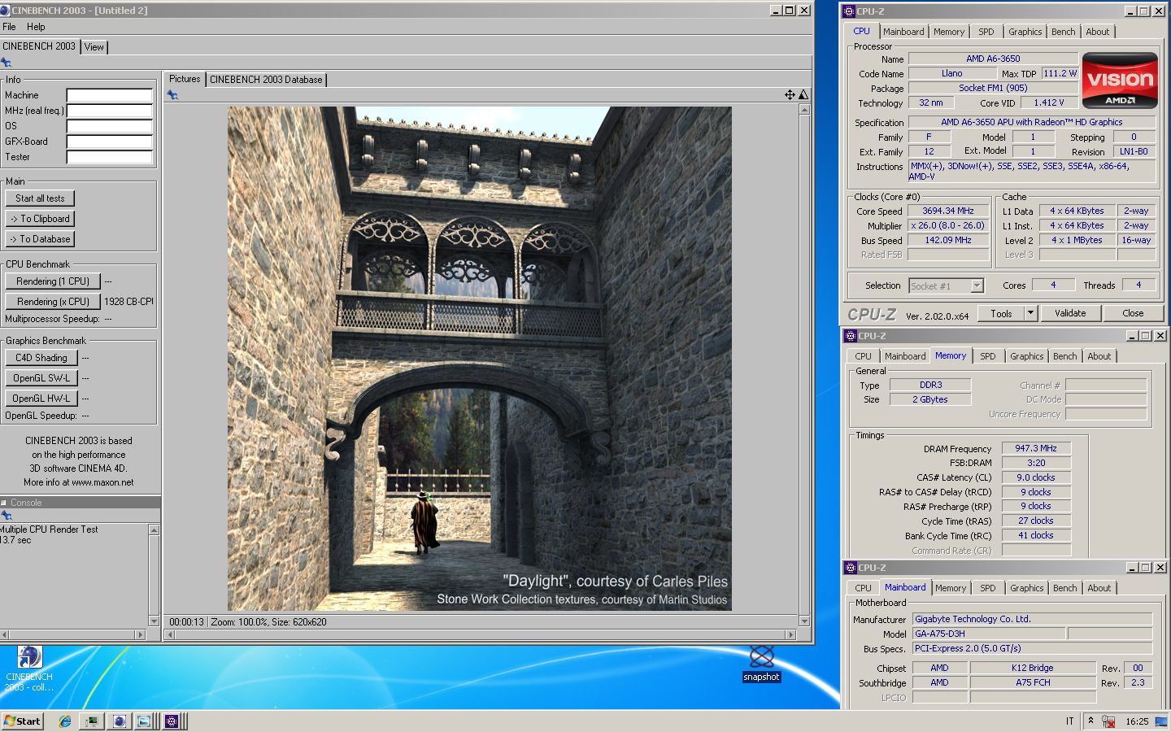Run the OpenGL SW-L test

pyautogui.click(x=41, y=378)
